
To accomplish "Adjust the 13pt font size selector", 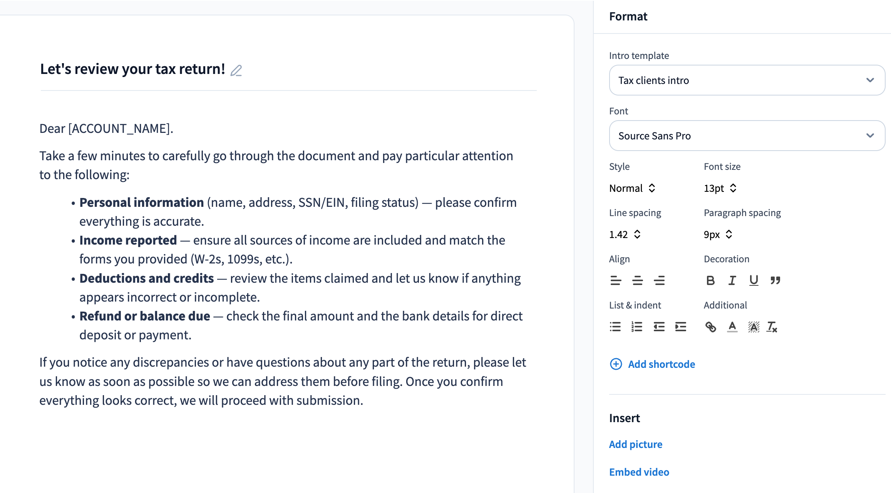I will (x=720, y=188).
